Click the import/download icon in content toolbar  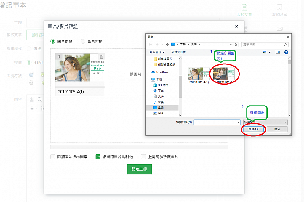[x=31, y=100]
